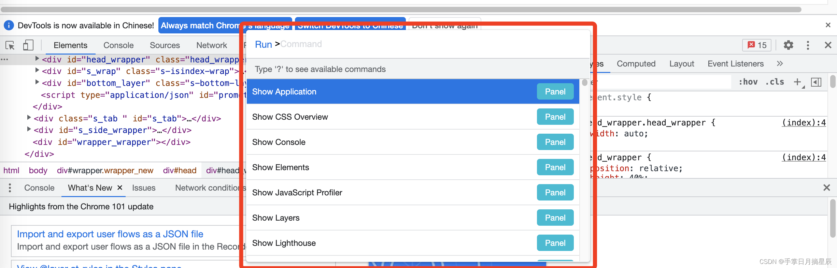
Task: Open (index):4 link beside head_wrapper.head_wrapper rule
Action: [804, 122]
